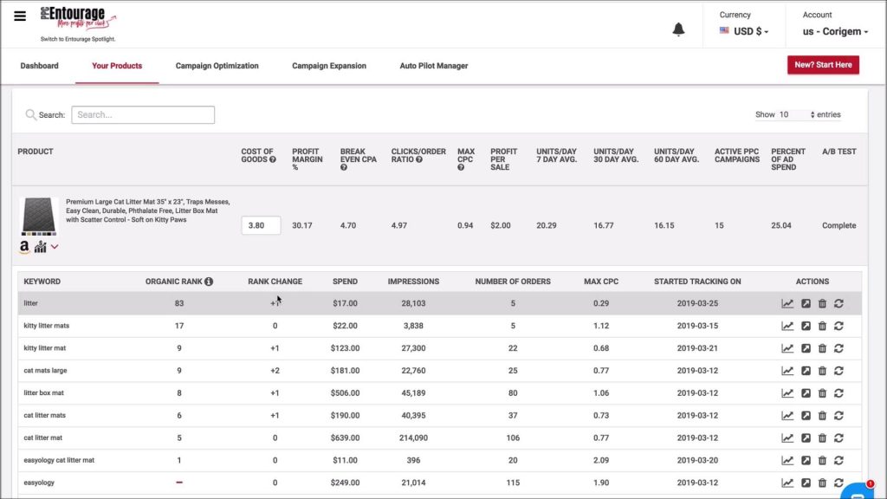Image resolution: width=887 pixels, height=499 pixels.
Task: Open the hamburger navigation menu
Action: [20, 16]
